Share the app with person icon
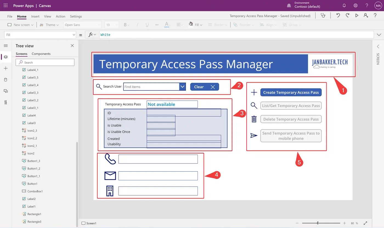Viewport: 384px width, 228px height. point(366,16)
